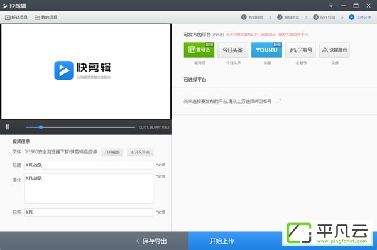
Task: Go to step 2 编辑声音
Action: [288, 18]
